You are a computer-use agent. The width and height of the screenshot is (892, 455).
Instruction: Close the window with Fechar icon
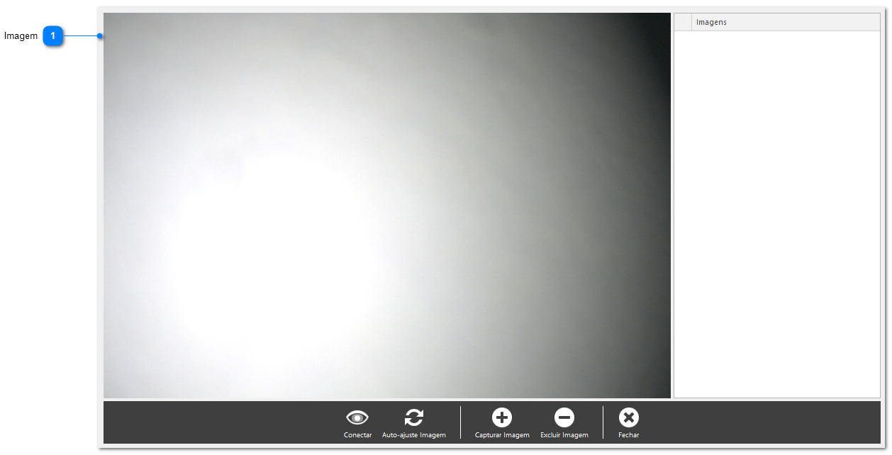[x=629, y=418]
